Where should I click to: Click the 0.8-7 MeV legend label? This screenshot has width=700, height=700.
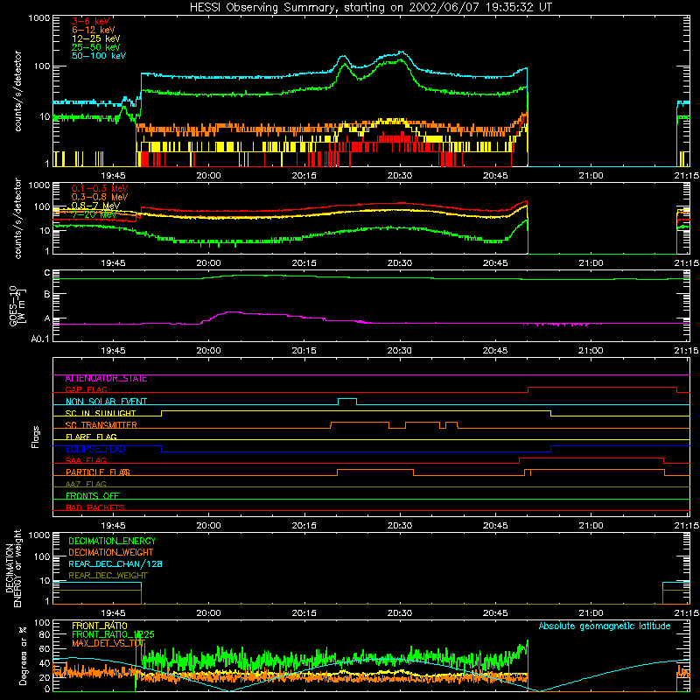click(95, 206)
